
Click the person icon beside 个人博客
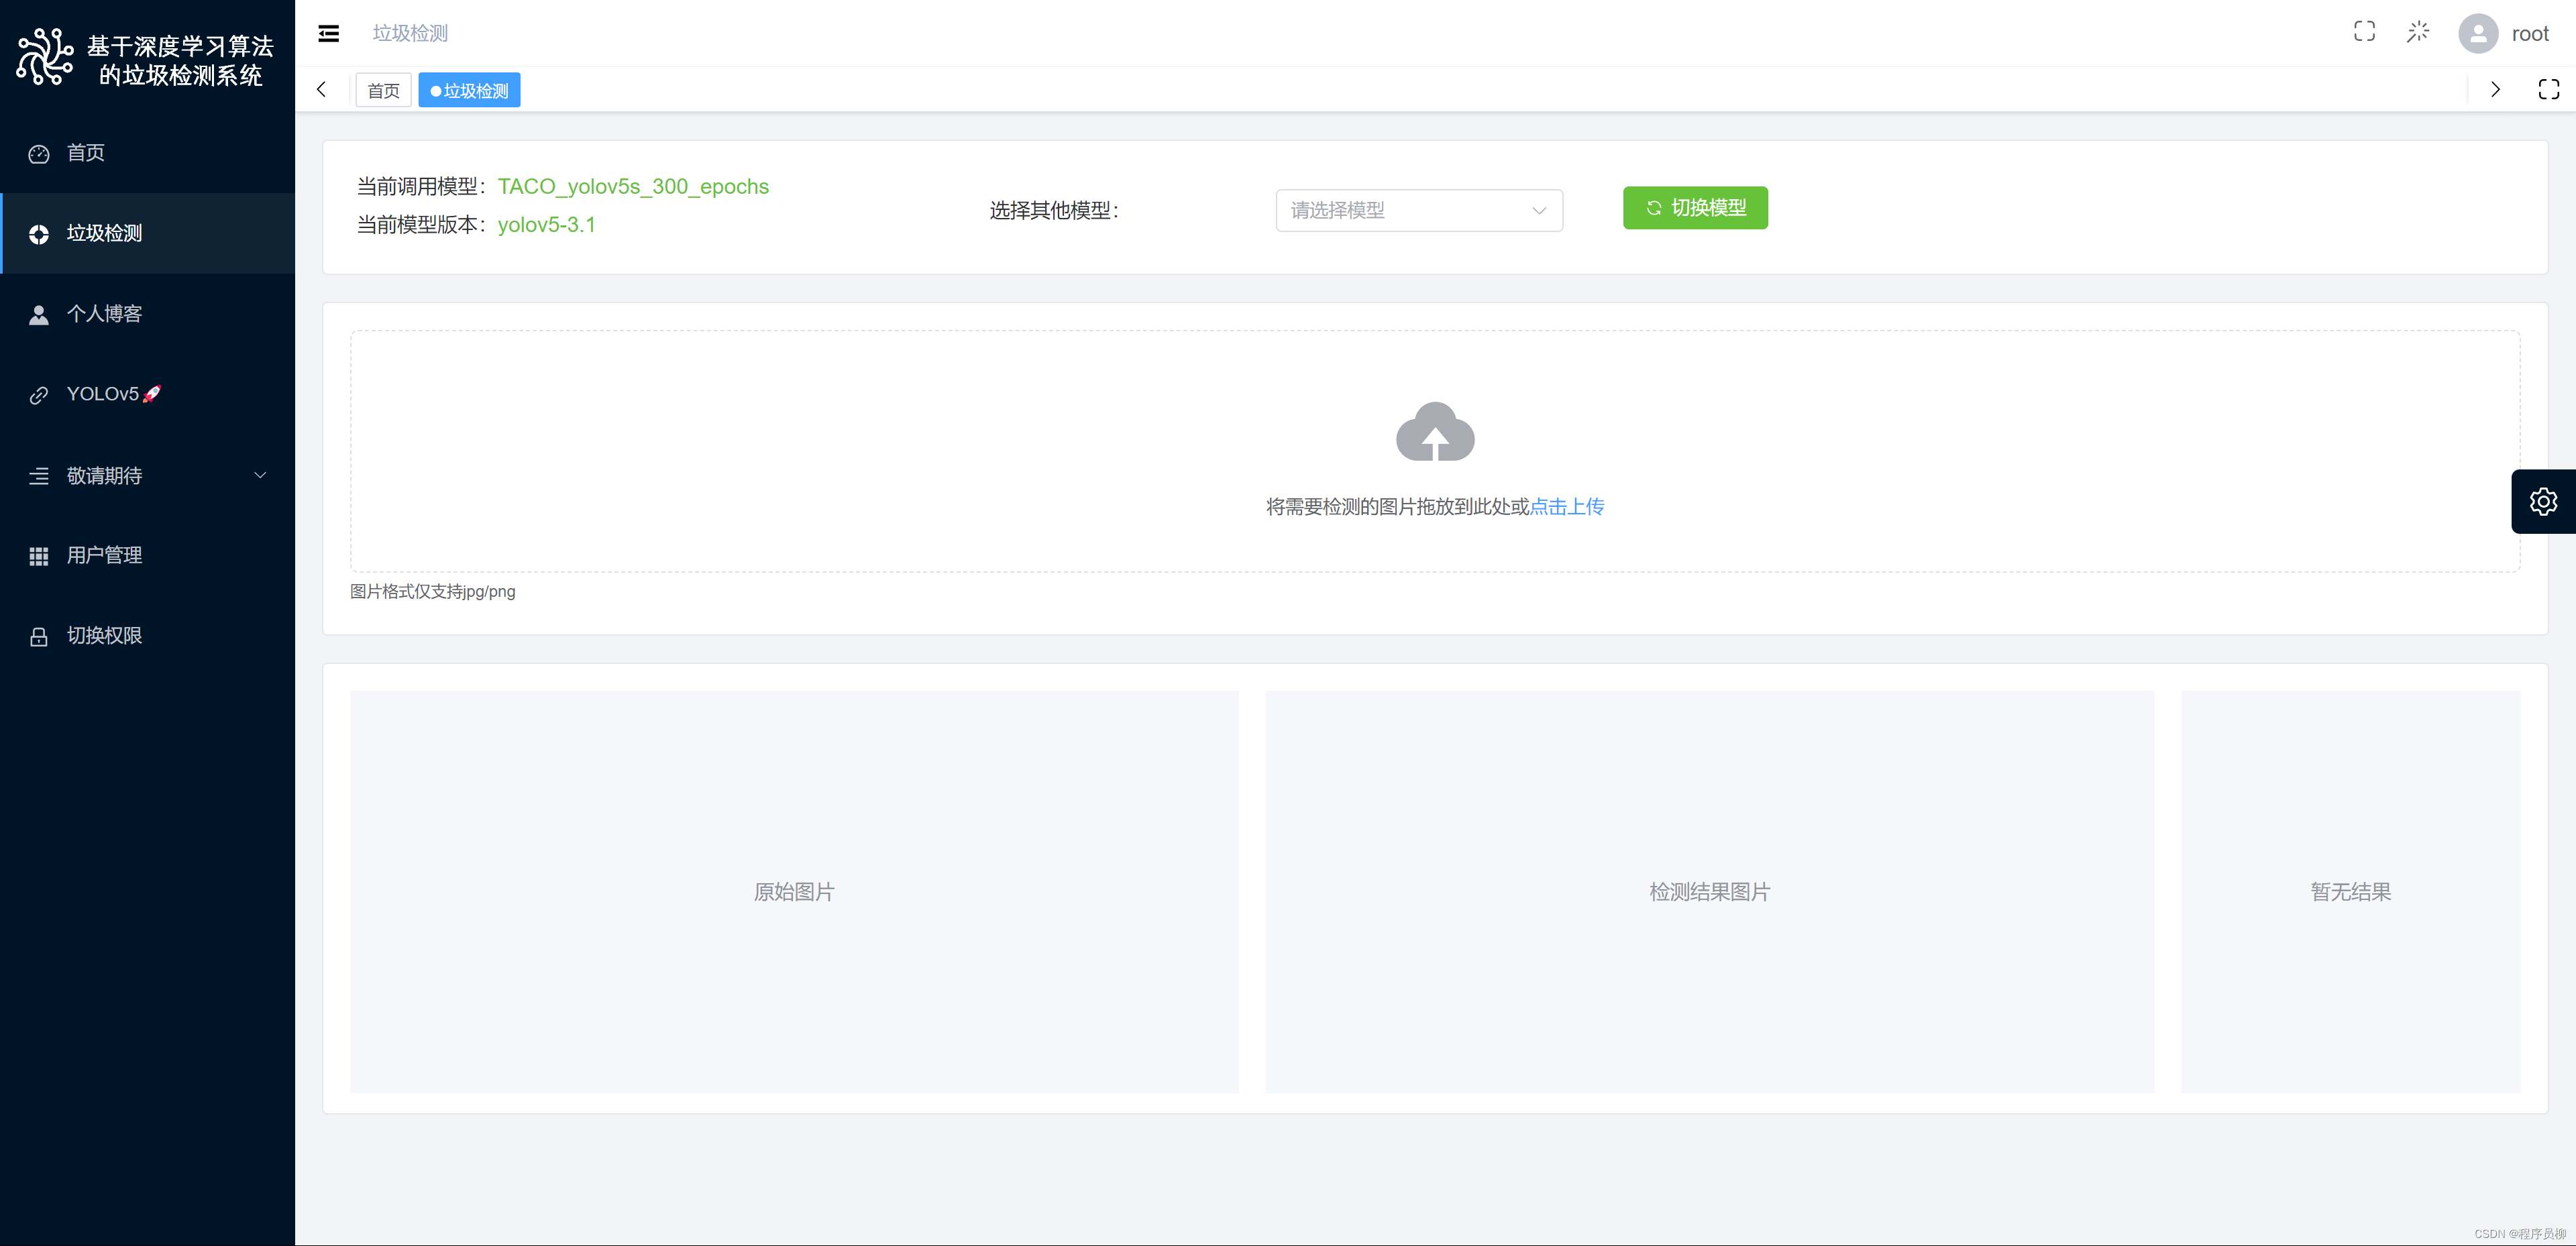click(x=39, y=315)
